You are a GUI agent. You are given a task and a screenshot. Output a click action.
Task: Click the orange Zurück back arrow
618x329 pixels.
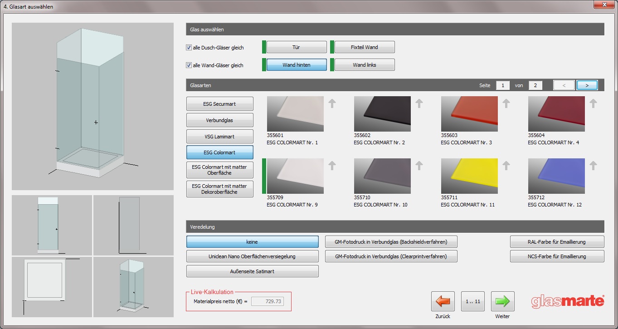pyautogui.click(x=443, y=301)
